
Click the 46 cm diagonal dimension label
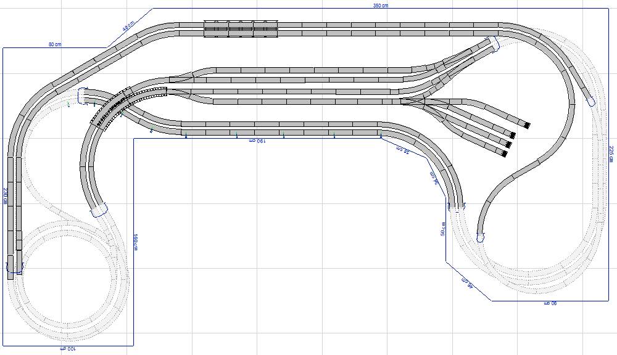click(466, 282)
